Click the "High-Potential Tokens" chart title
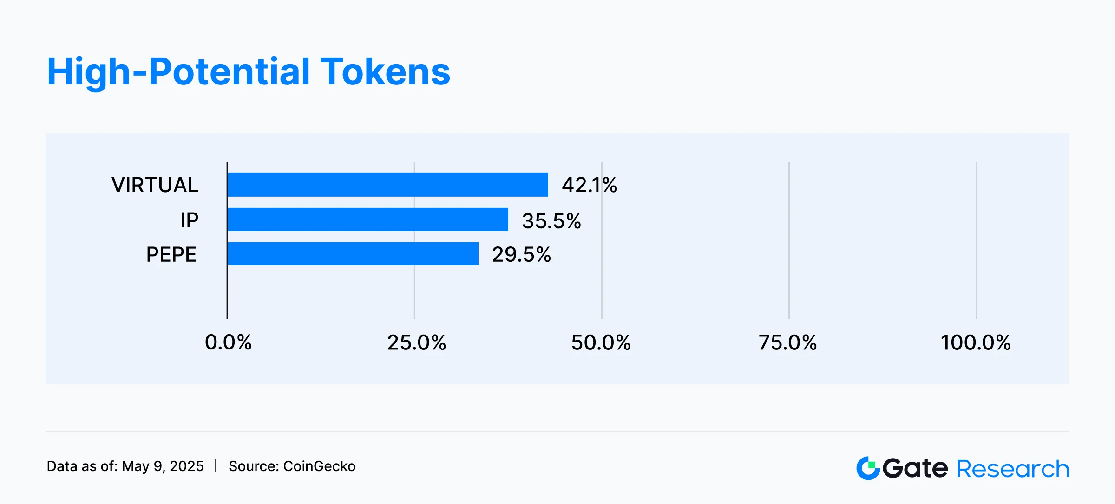This screenshot has height=504, width=1115. coord(249,72)
